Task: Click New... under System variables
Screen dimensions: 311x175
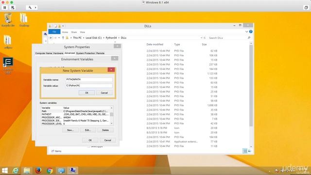Action: click(x=70, y=130)
